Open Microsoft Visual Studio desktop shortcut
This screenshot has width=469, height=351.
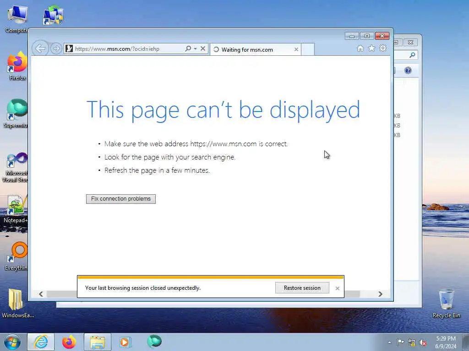pos(16,167)
